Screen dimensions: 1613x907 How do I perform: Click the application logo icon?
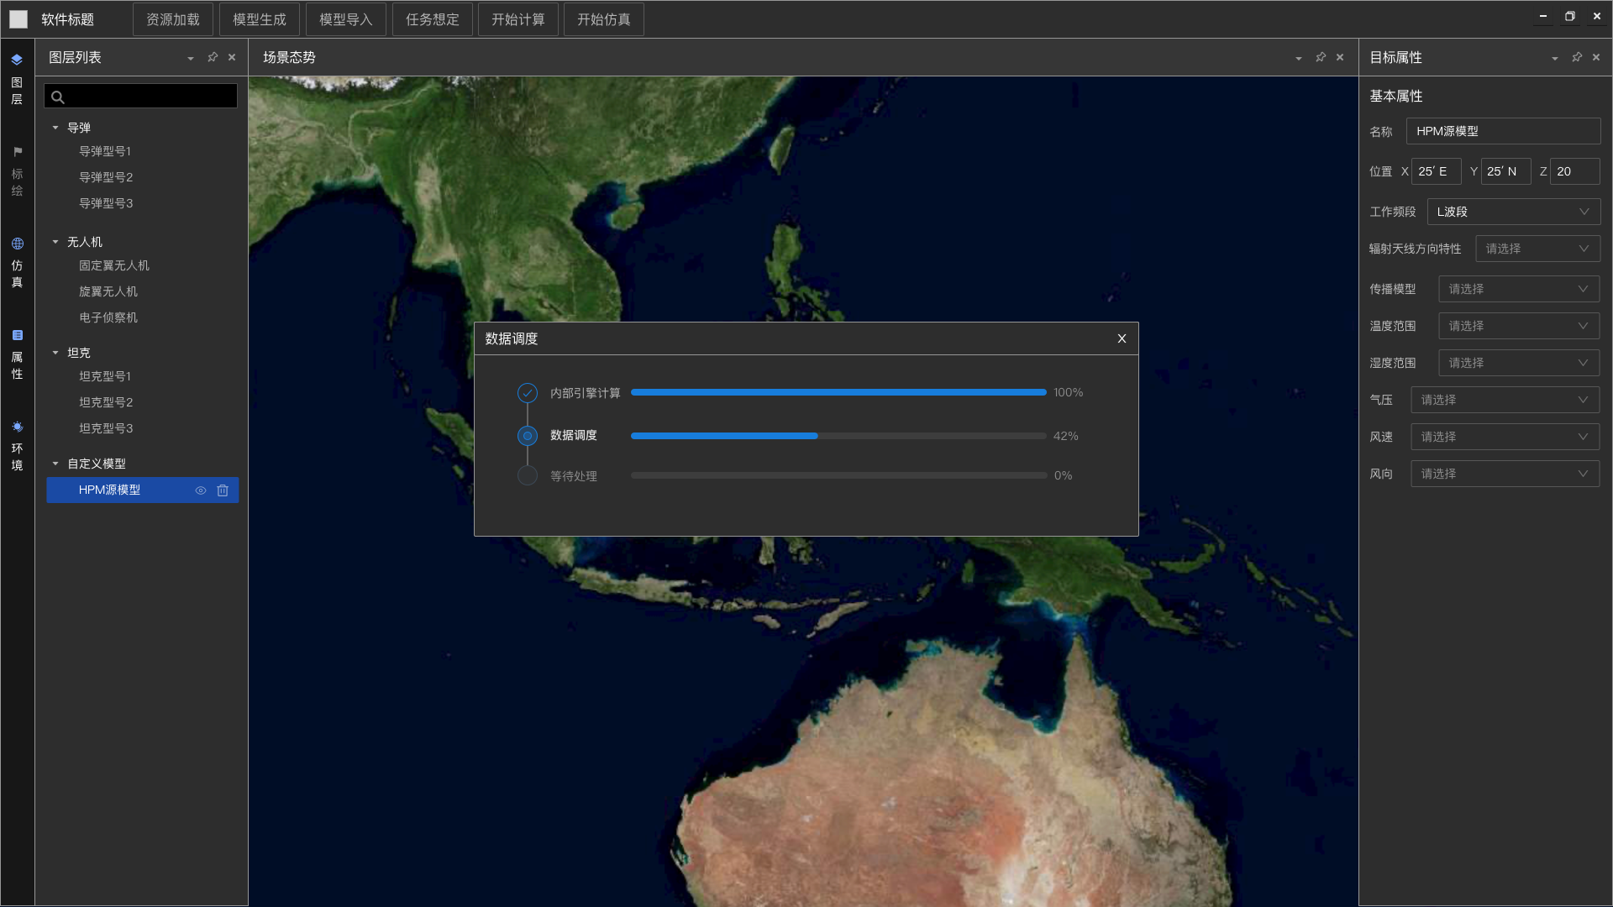pyautogui.click(x=18, y=19)
